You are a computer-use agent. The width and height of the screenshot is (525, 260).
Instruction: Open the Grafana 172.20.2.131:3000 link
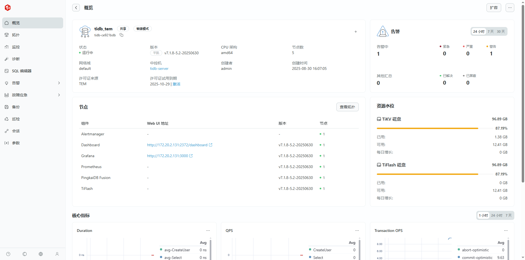pos(168,156)
